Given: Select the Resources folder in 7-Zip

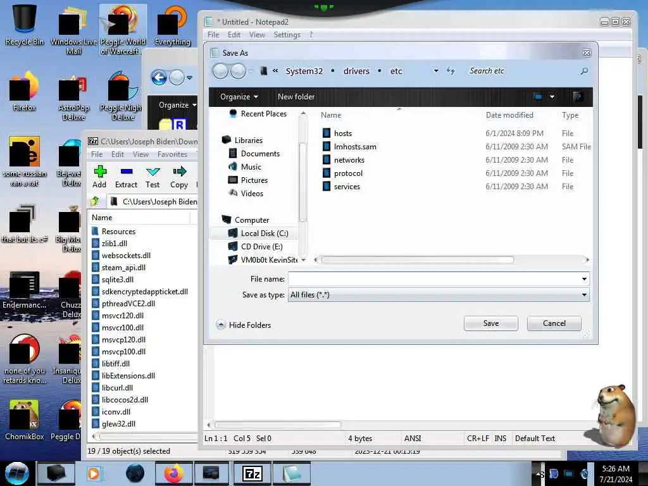Looking at the screenshot, I should point(118,232).
